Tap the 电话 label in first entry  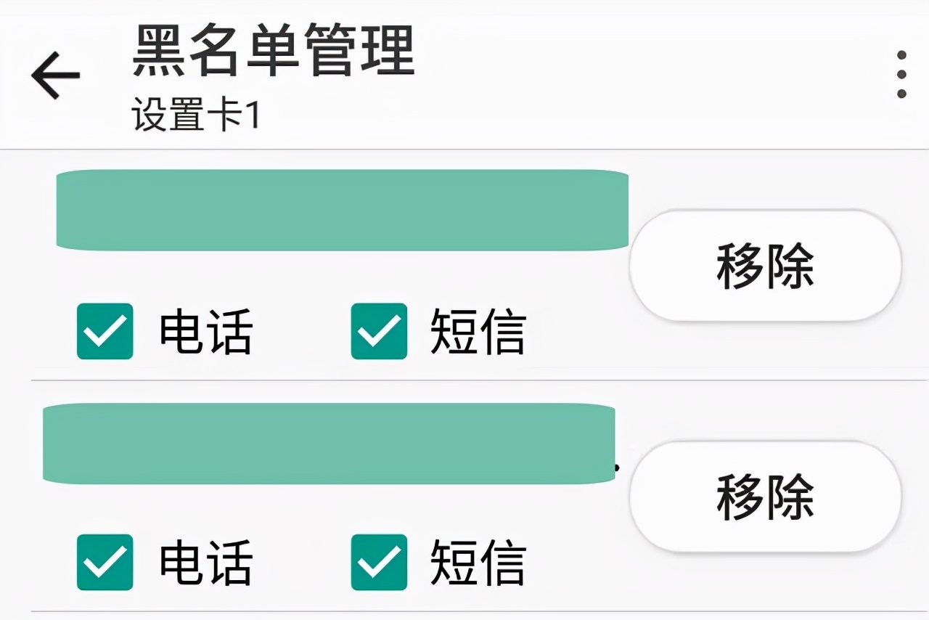(x=206, y=331)
